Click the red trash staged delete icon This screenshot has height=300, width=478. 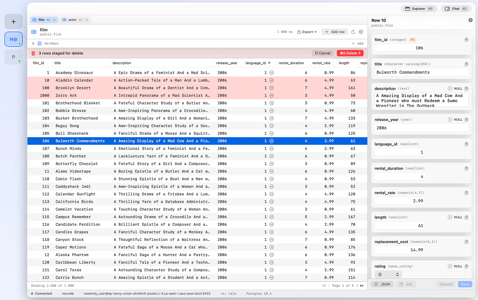(x=33, y=53)
